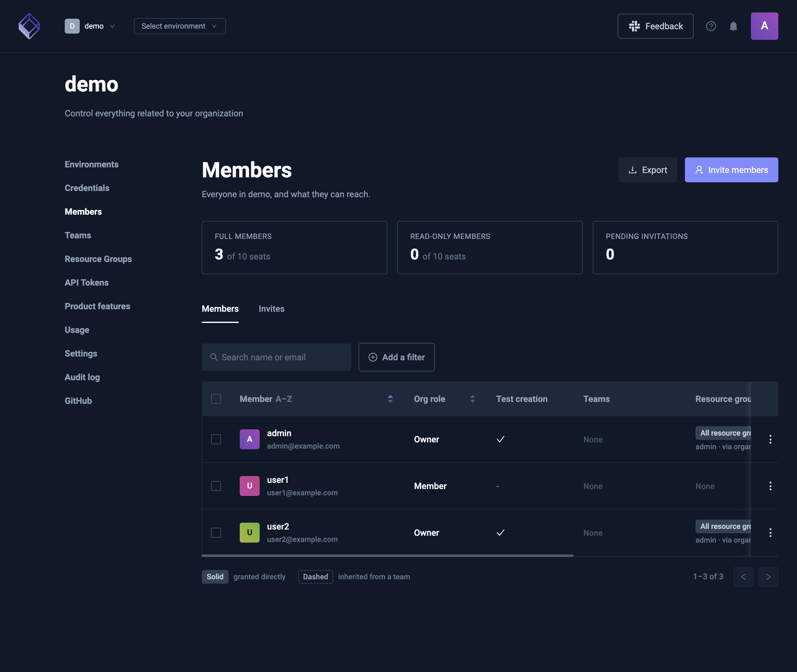Viewport: 797px width, 672px height.
Task: Click the 1–3 of 3 pagination text
Action: point(708,576)
